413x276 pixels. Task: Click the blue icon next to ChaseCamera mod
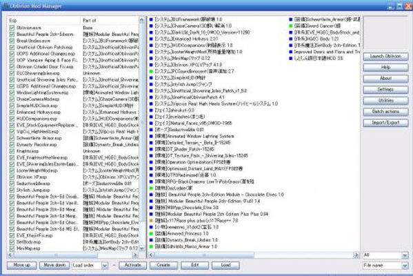click(x=151, y=26)
